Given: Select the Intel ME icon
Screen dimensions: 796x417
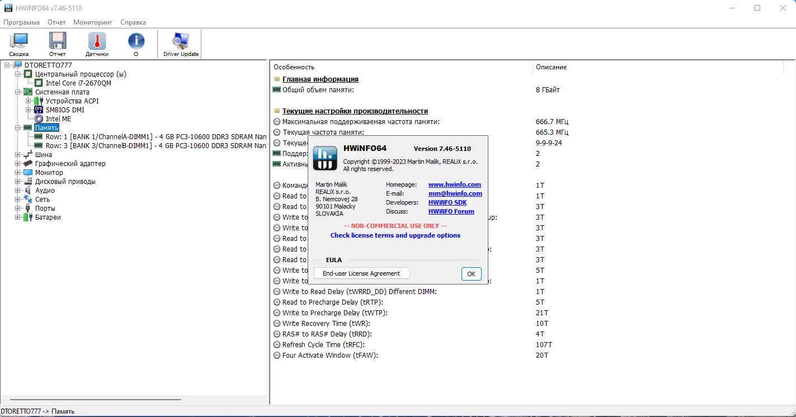Looking at the screenshot, I should tap(39, 119).
